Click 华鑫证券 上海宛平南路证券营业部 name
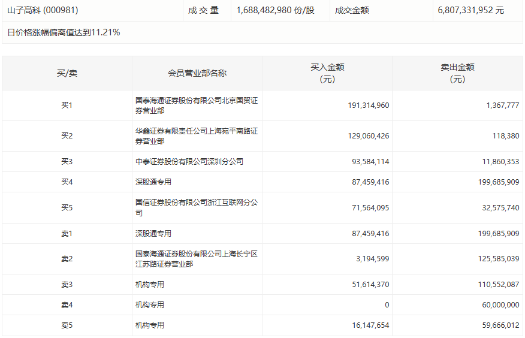This screenshot has height=338, width=525. tap(197, 136)
